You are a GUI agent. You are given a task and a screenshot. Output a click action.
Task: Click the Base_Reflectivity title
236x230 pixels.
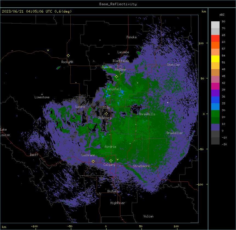pyautogui.click(x=118, y=4)
